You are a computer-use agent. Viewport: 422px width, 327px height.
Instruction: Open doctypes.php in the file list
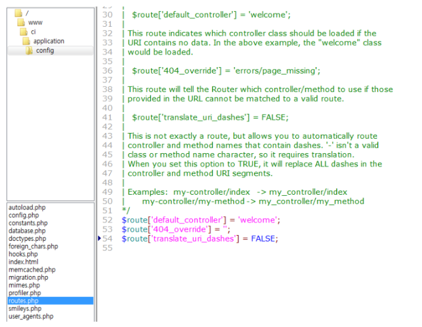(x=27, y=239)
